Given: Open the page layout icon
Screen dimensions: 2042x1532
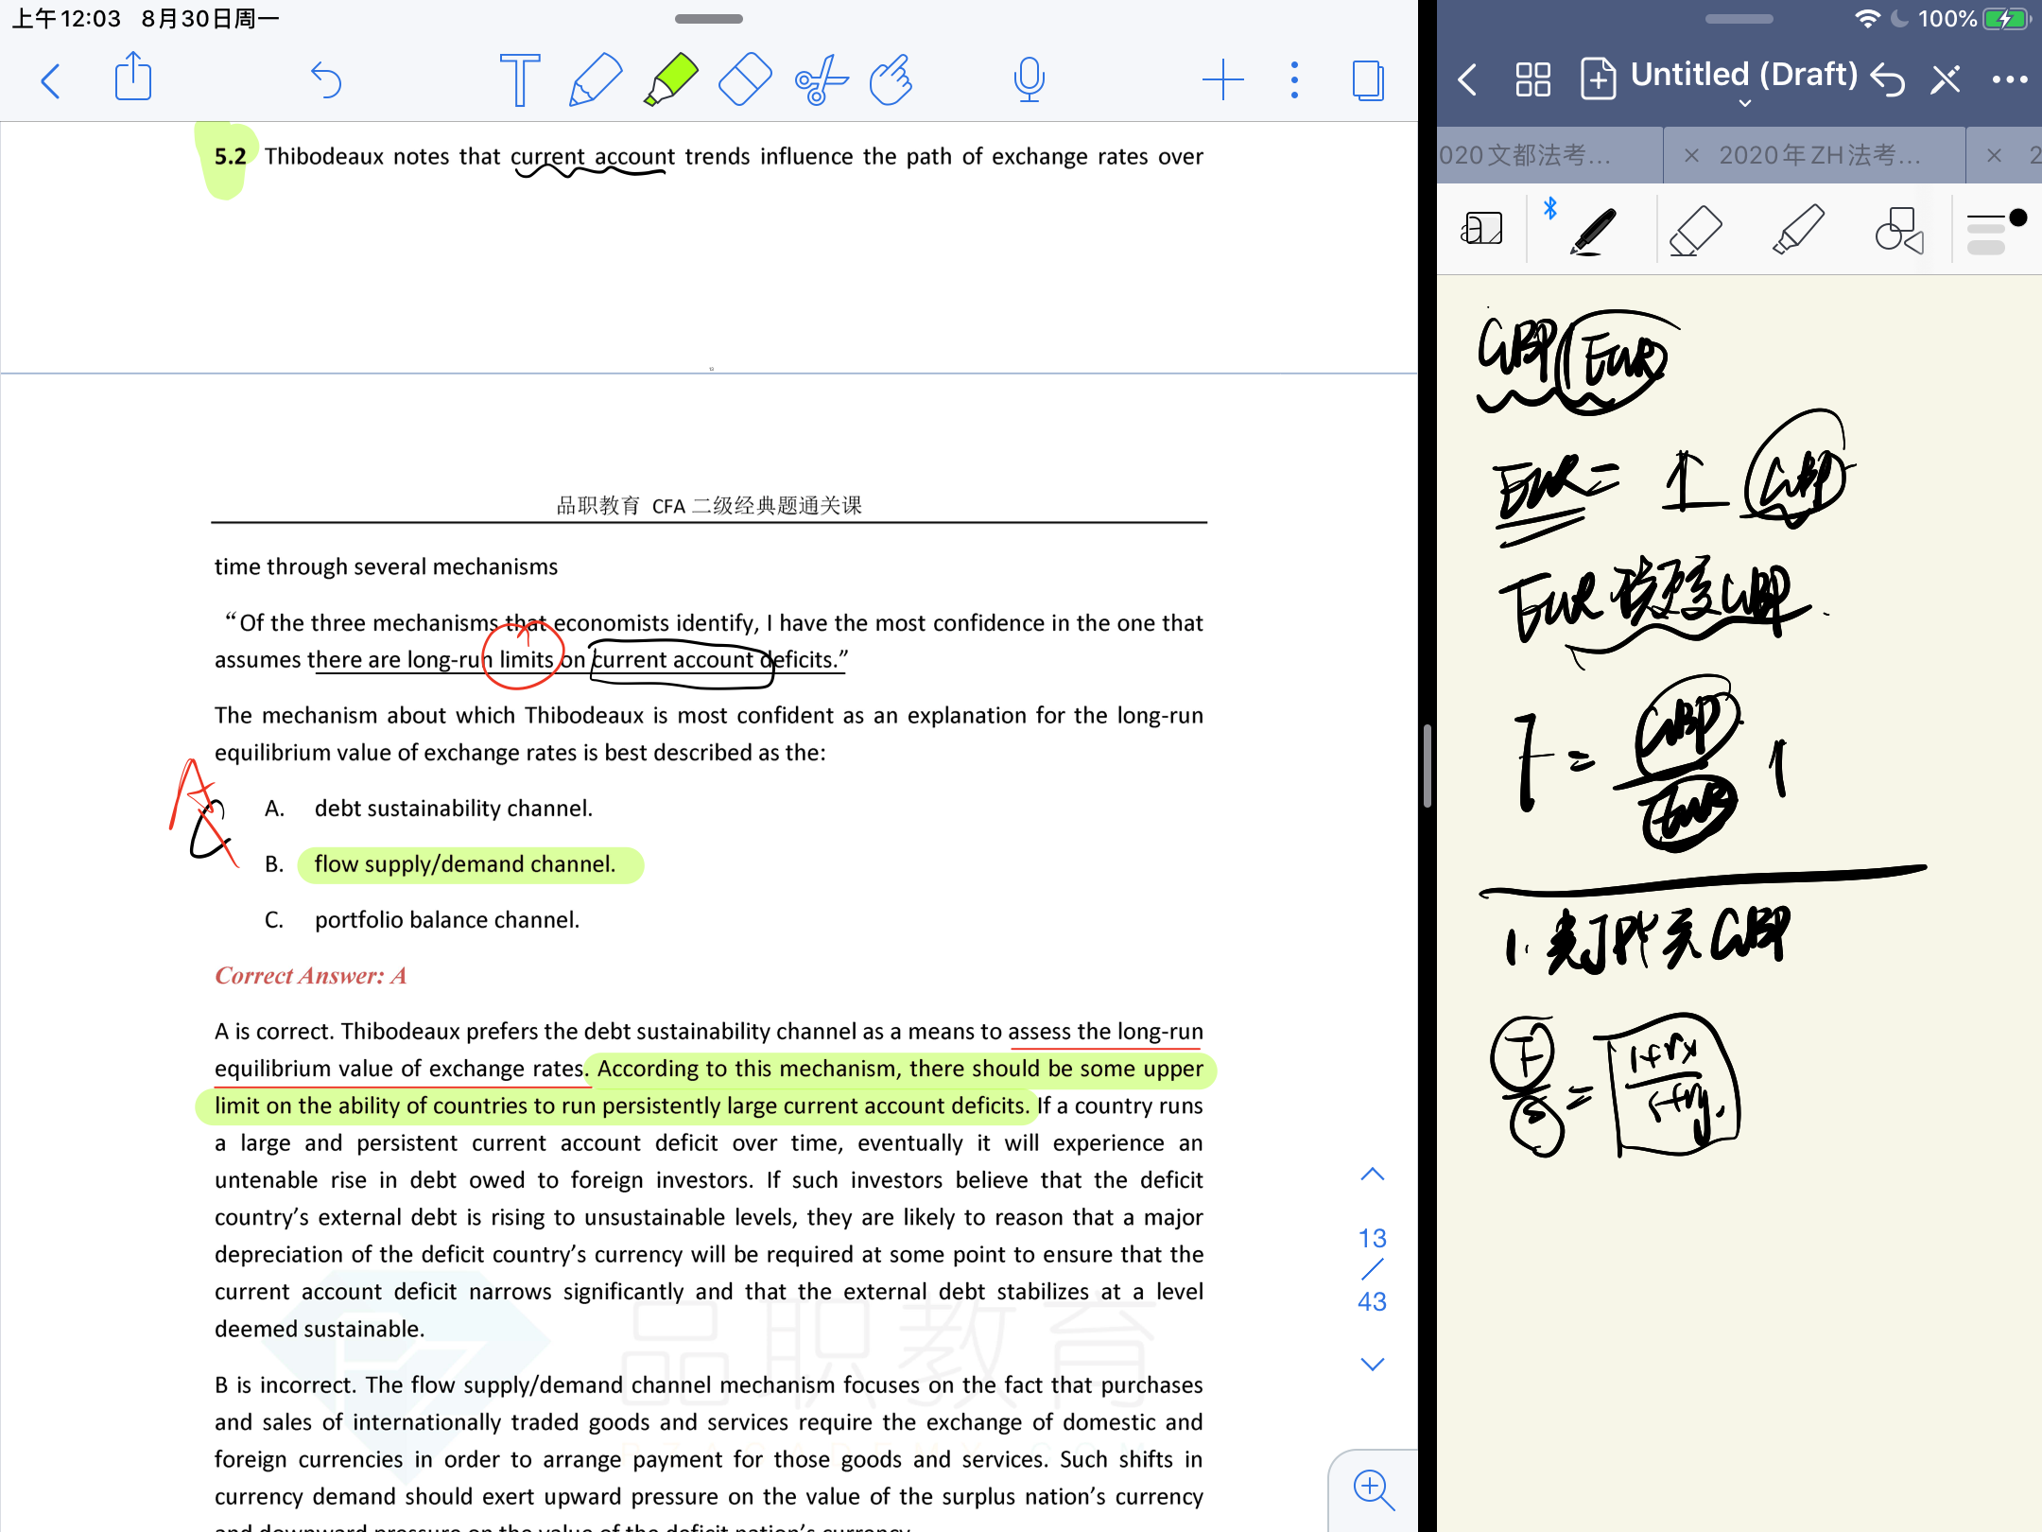Looking at the screenshot, I should pos(1368,80).
